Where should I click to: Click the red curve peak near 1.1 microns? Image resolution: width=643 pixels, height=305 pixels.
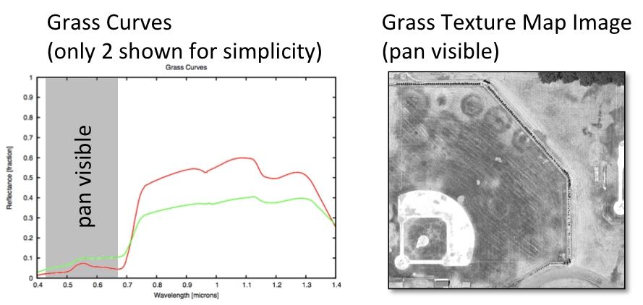(x=244, y=158)
